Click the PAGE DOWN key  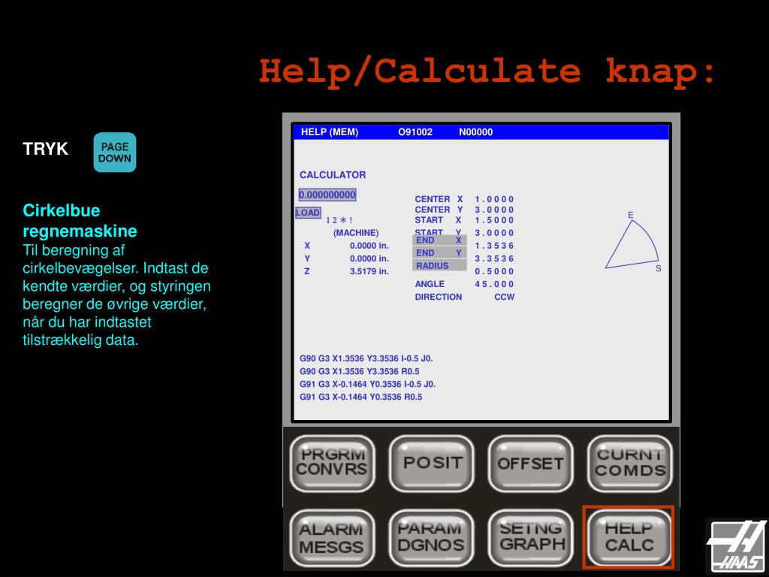115,152
